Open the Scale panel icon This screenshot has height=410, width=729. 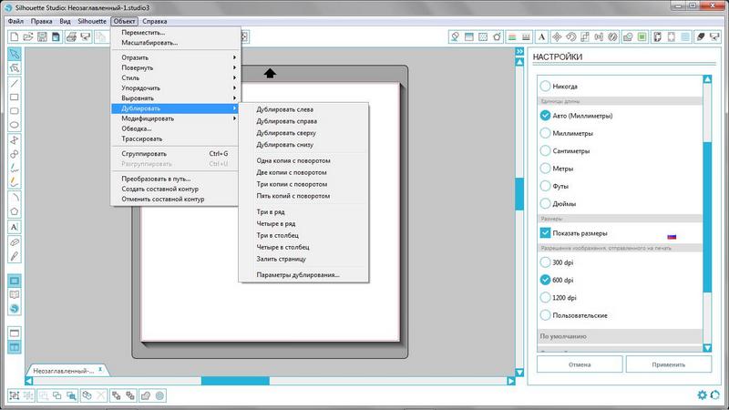pyautogui.click(x=585, y=36)
